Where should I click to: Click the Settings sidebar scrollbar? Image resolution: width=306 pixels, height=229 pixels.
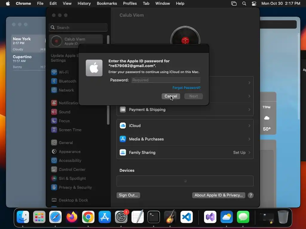(x=108, y=80)
